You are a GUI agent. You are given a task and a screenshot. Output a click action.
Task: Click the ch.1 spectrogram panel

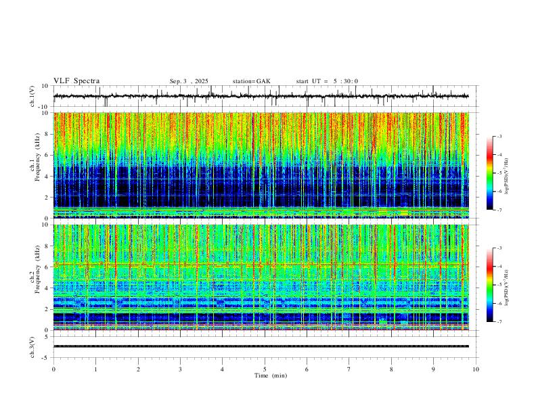tap(261, 165)
